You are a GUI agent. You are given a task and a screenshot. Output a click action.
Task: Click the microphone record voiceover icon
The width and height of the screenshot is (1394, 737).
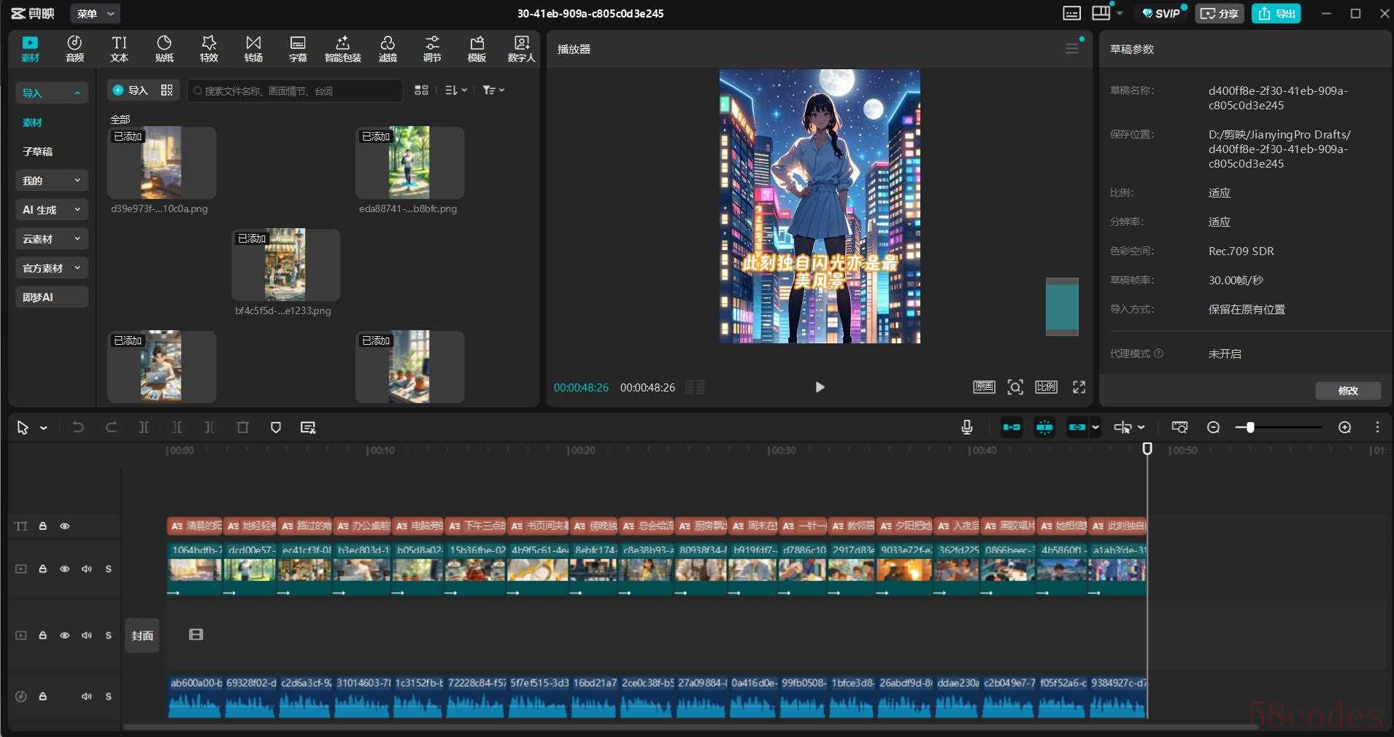(x=967, y=427)
